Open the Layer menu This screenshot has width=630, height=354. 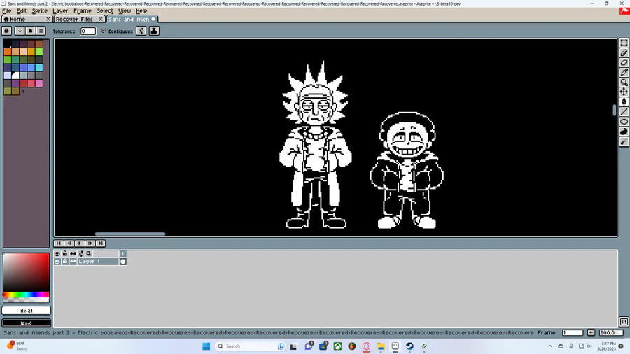pos(60,10)
